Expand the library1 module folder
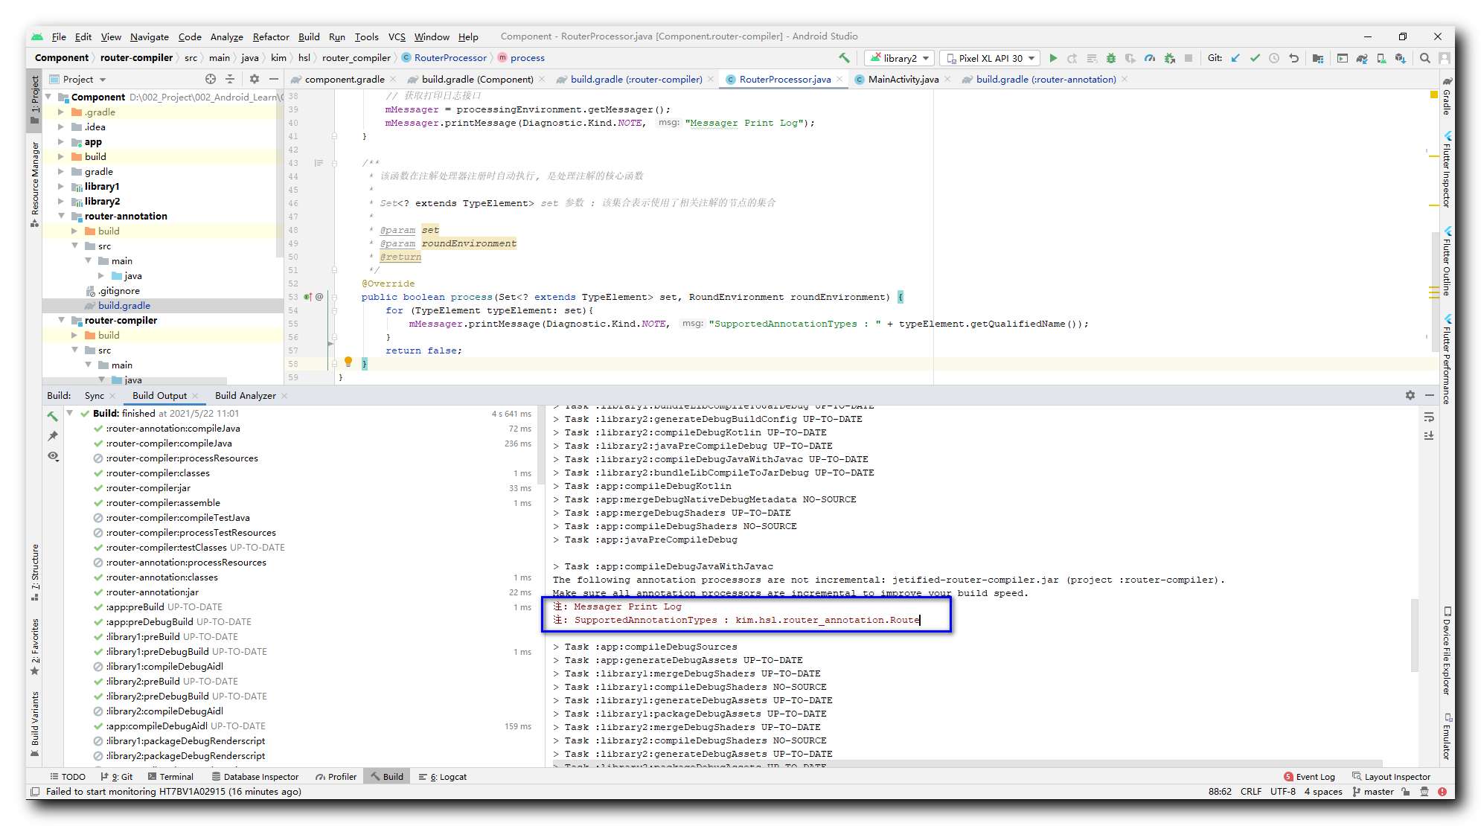1481x826 pixels. tap(61, 187)
